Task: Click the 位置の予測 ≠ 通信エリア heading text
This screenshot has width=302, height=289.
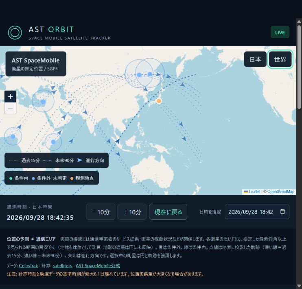Action: pyautogui.click(x=31, y=239)
